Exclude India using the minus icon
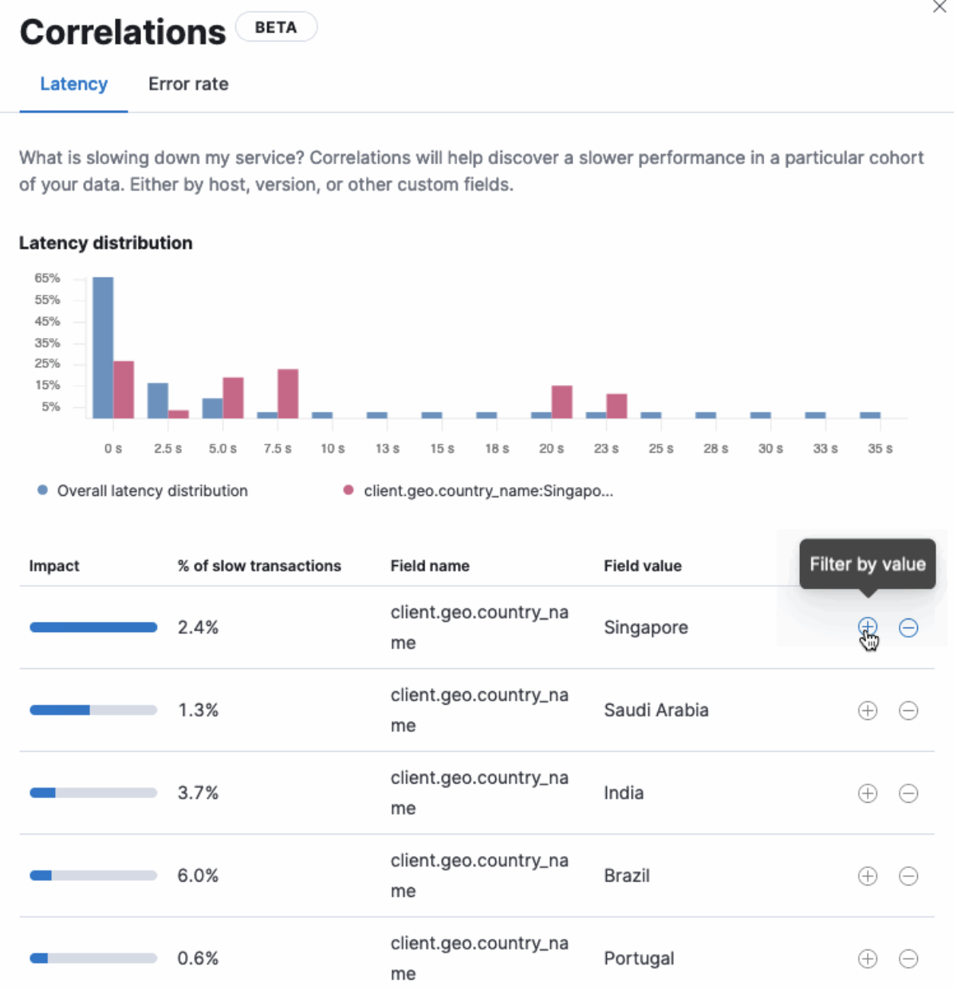The image size is (957, 998). (908, 793)
